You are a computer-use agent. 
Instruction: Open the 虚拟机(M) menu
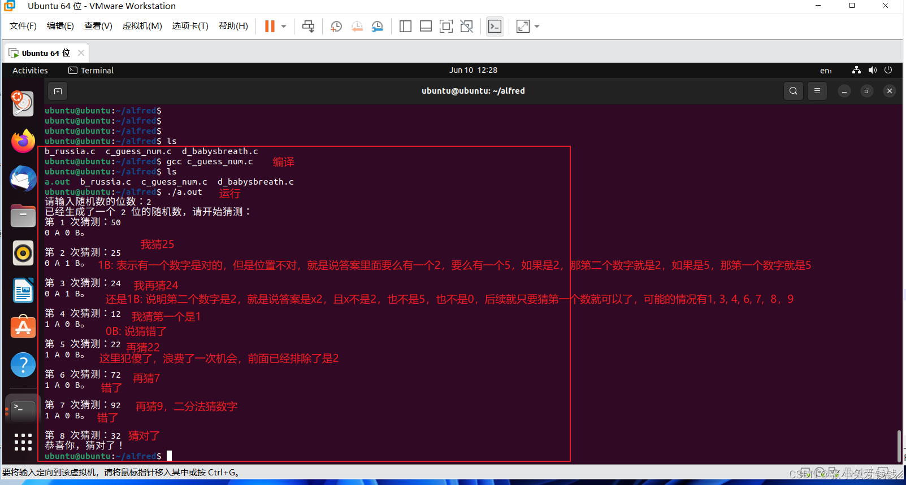[142, 26]
